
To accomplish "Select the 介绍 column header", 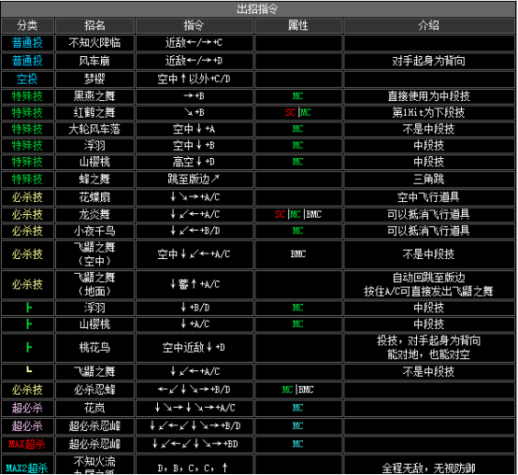I will click(429, 25).
